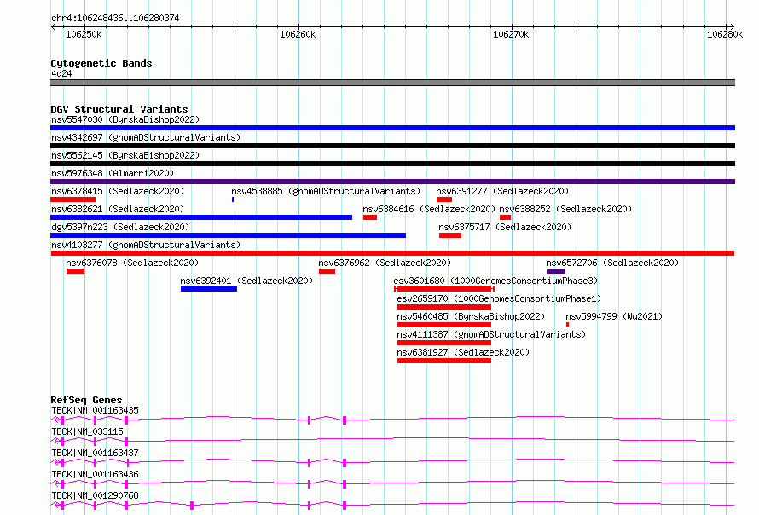Click the nsv5547030 ByrskaBishop2022 variant label
Viewport: 759px width, 515px height.
click(125, 119)
